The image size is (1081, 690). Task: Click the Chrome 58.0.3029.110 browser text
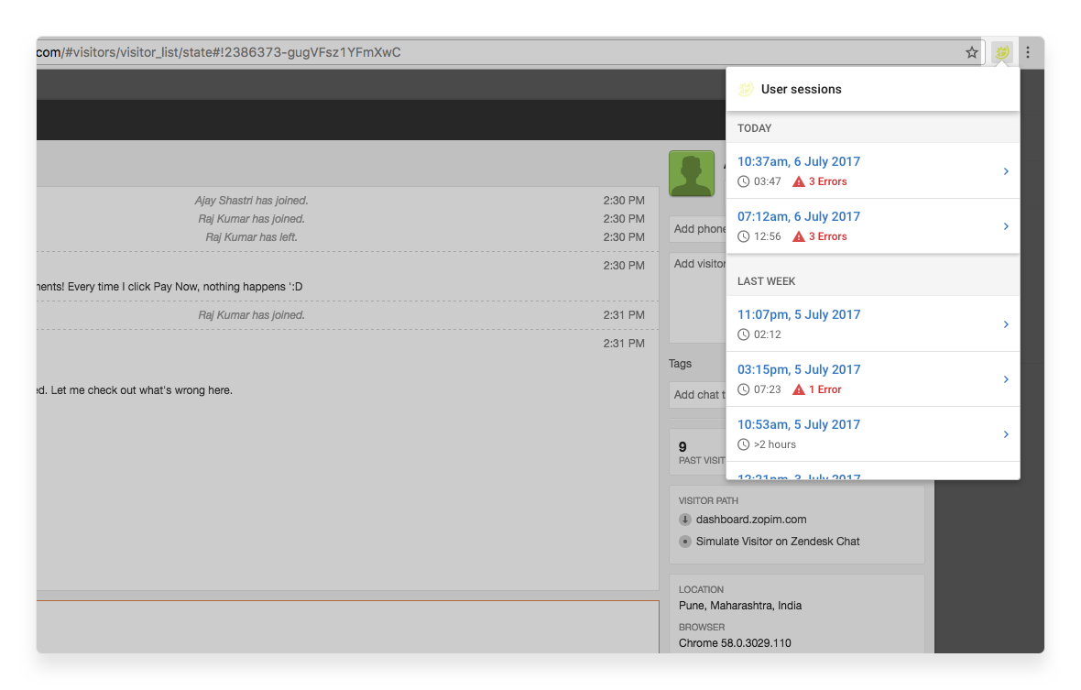coord(735,642)
